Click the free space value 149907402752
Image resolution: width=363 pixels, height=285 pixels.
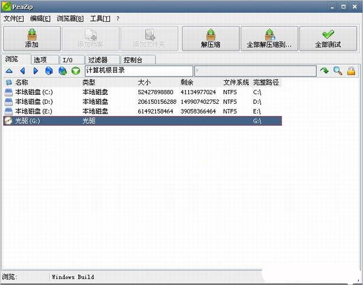pyautogui.click(x=200, y=101)
